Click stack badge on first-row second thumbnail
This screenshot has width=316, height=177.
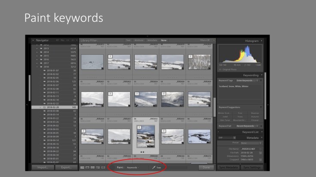(x=110, y=56)
